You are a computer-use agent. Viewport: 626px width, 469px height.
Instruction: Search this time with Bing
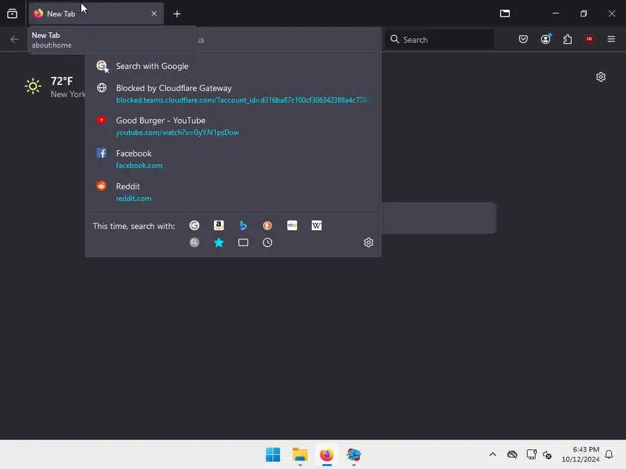tap(243, 226)
